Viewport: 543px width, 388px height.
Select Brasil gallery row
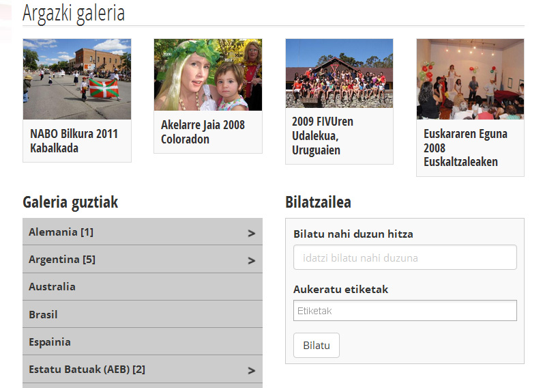[x=143, y=314]
